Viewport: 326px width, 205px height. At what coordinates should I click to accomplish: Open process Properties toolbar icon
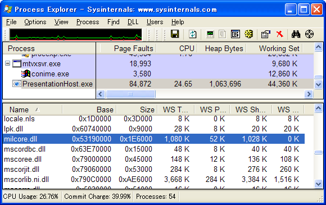(266, 34)
